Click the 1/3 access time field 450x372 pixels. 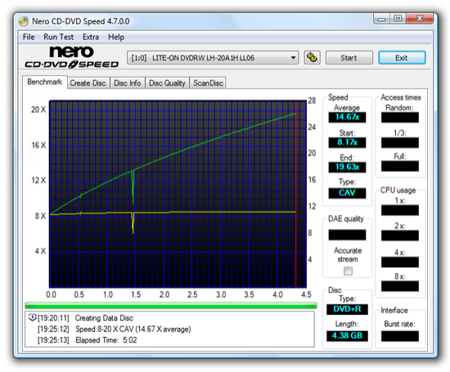tap(400, 142)
